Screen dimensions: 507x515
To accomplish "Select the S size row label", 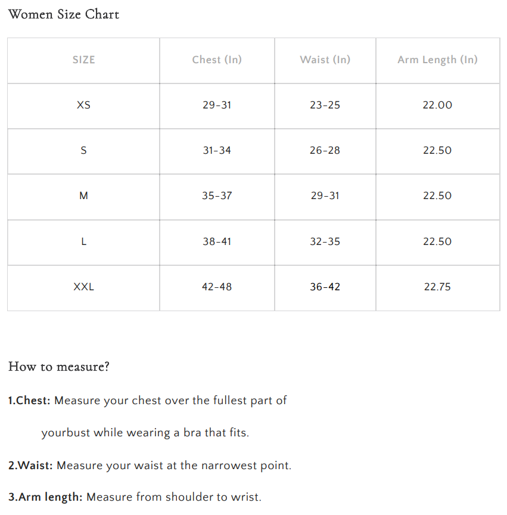I will click(x=83, y=150).
